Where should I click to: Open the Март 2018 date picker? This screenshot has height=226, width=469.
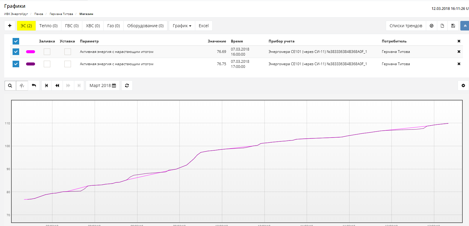coord(103,85)
